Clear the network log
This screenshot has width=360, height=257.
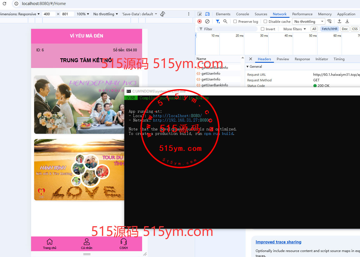[207, 21]
